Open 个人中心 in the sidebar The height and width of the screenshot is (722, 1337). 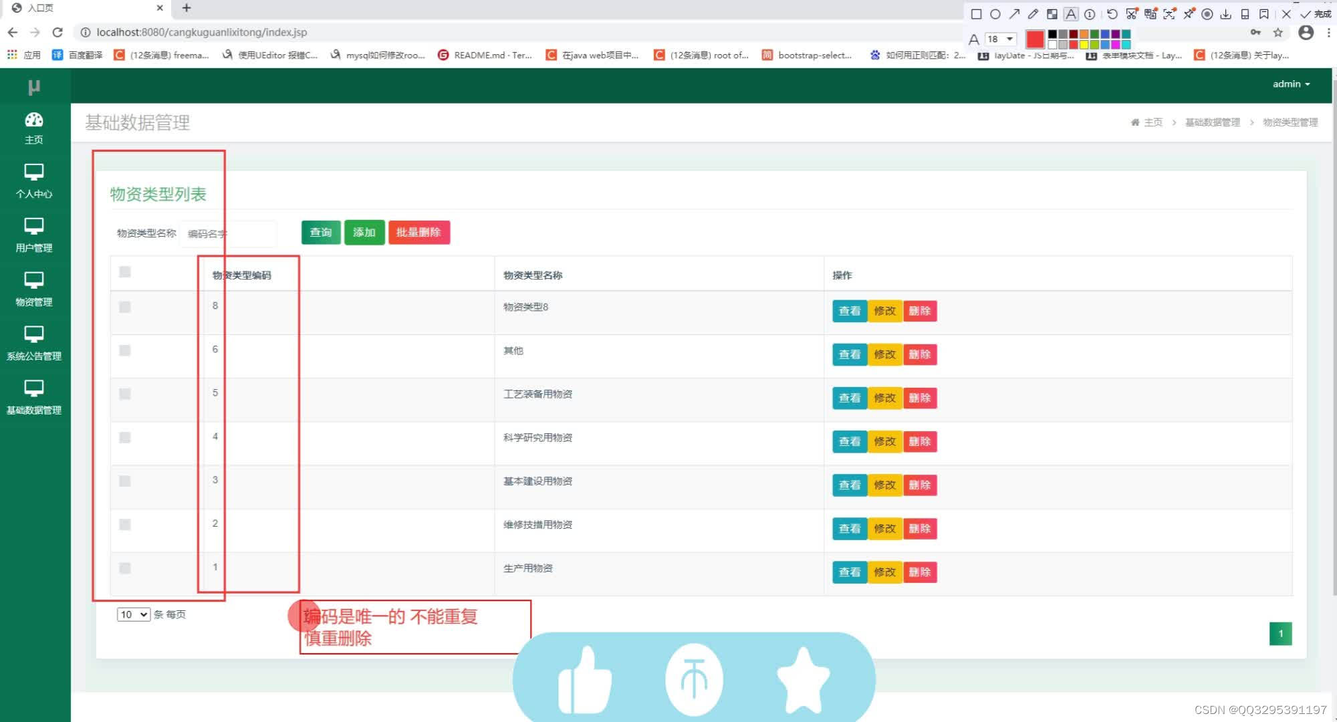tap(34, 181)
